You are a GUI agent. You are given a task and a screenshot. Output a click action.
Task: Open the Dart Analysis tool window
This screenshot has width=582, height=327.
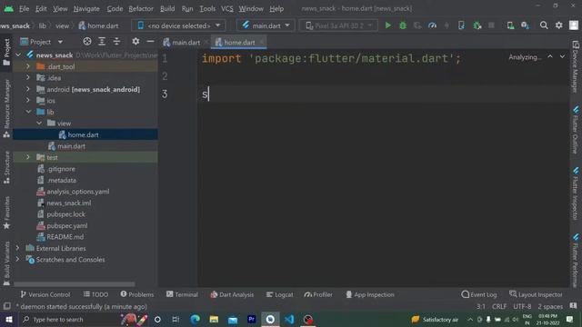tap(232, 294)
